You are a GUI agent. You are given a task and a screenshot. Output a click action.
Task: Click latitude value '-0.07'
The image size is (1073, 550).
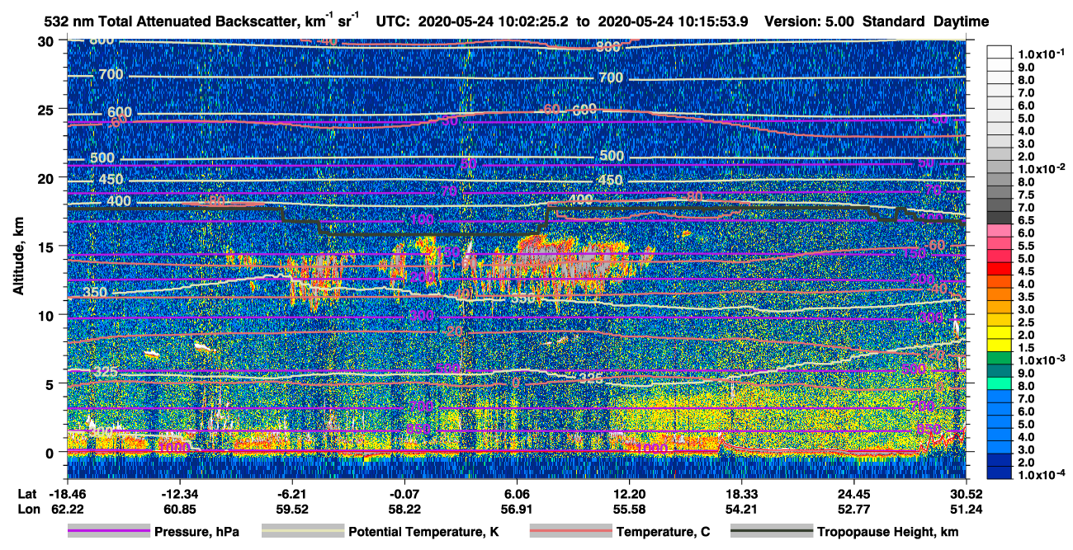click(x=404, y=495)
